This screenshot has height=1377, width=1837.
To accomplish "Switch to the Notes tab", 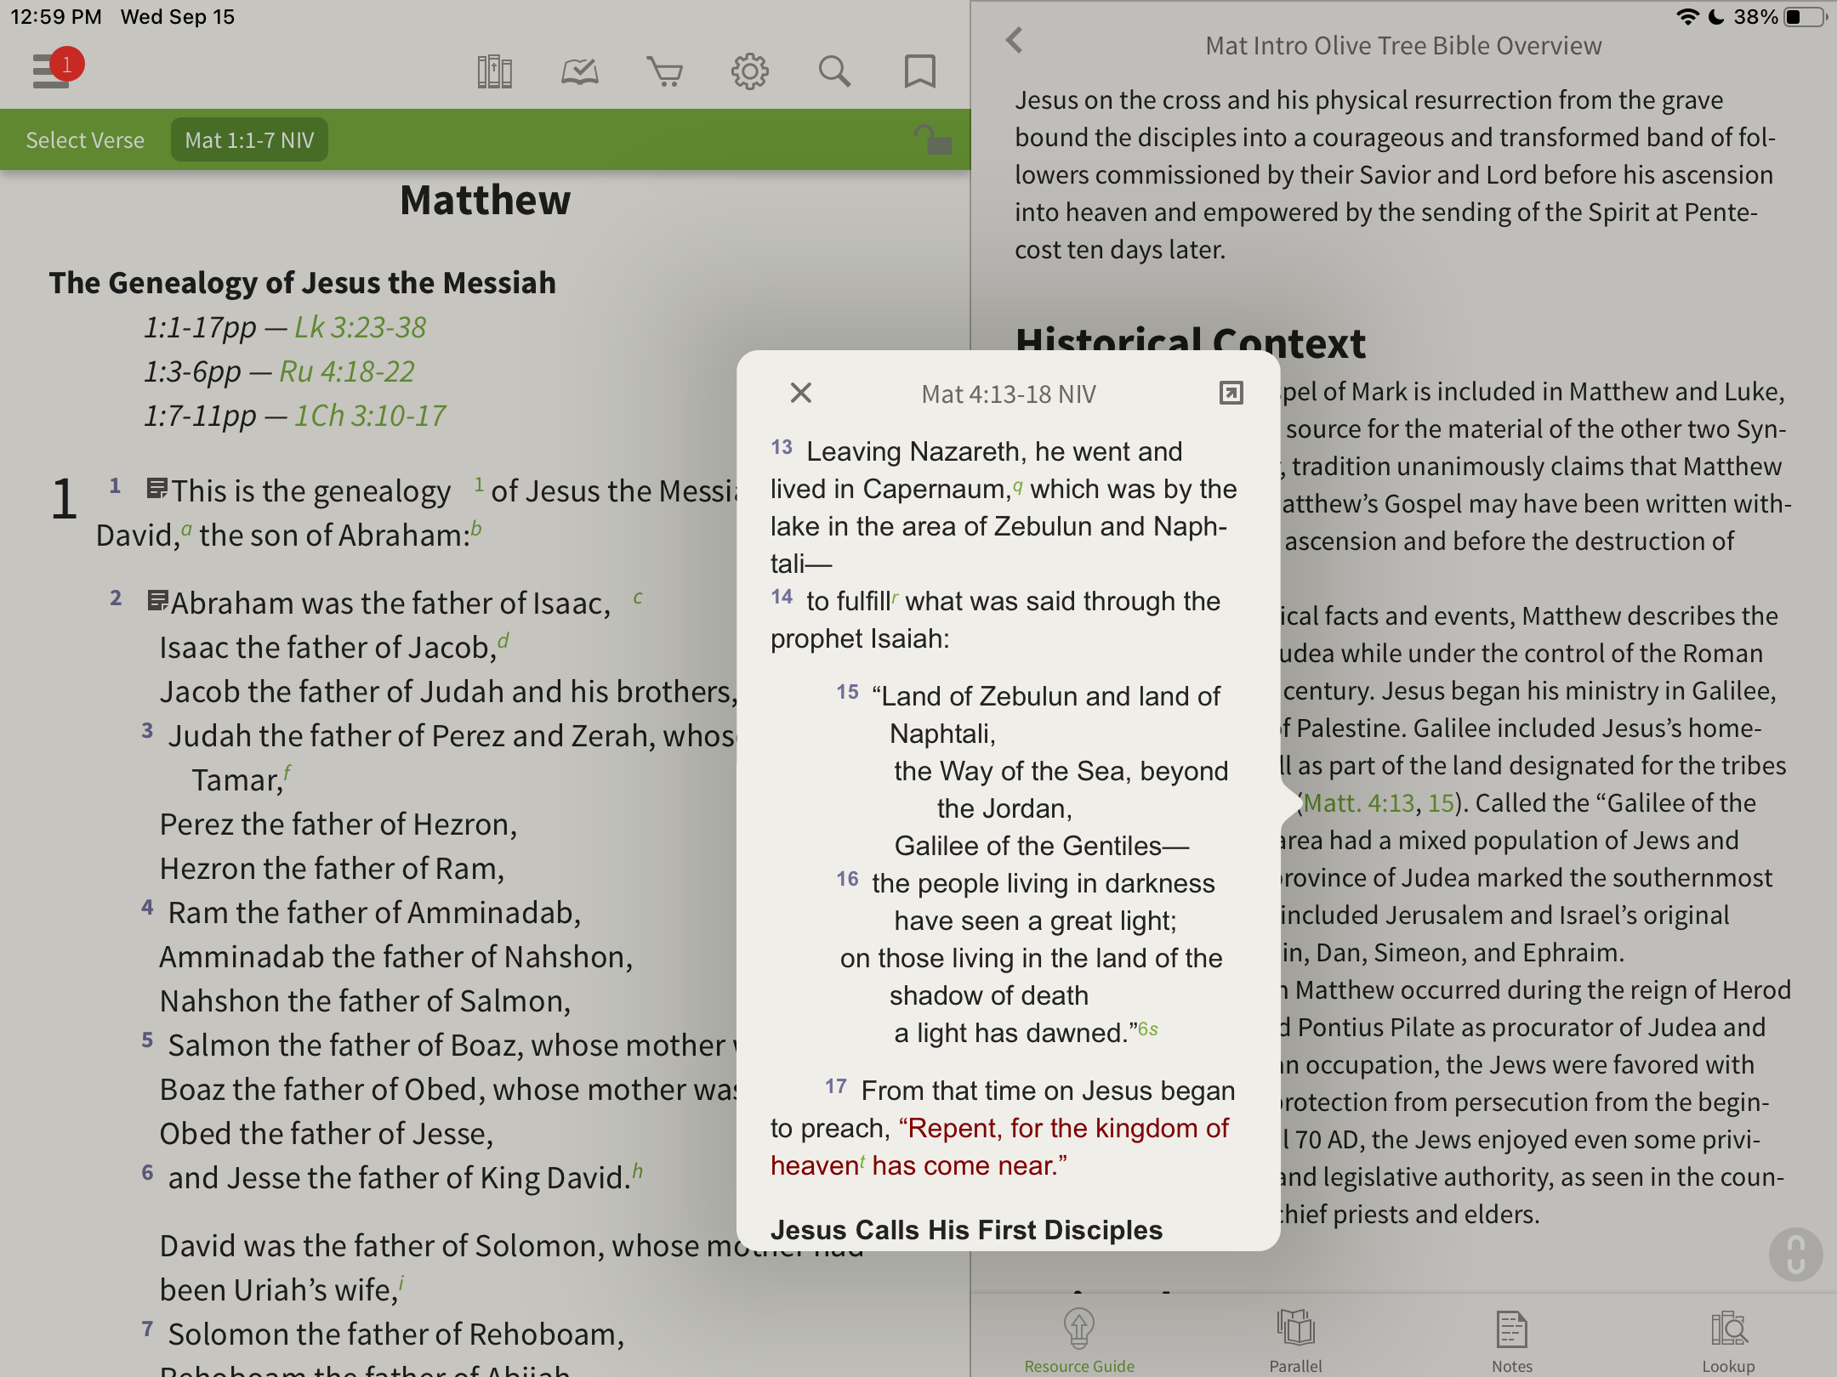I will pos(1511,1340).
